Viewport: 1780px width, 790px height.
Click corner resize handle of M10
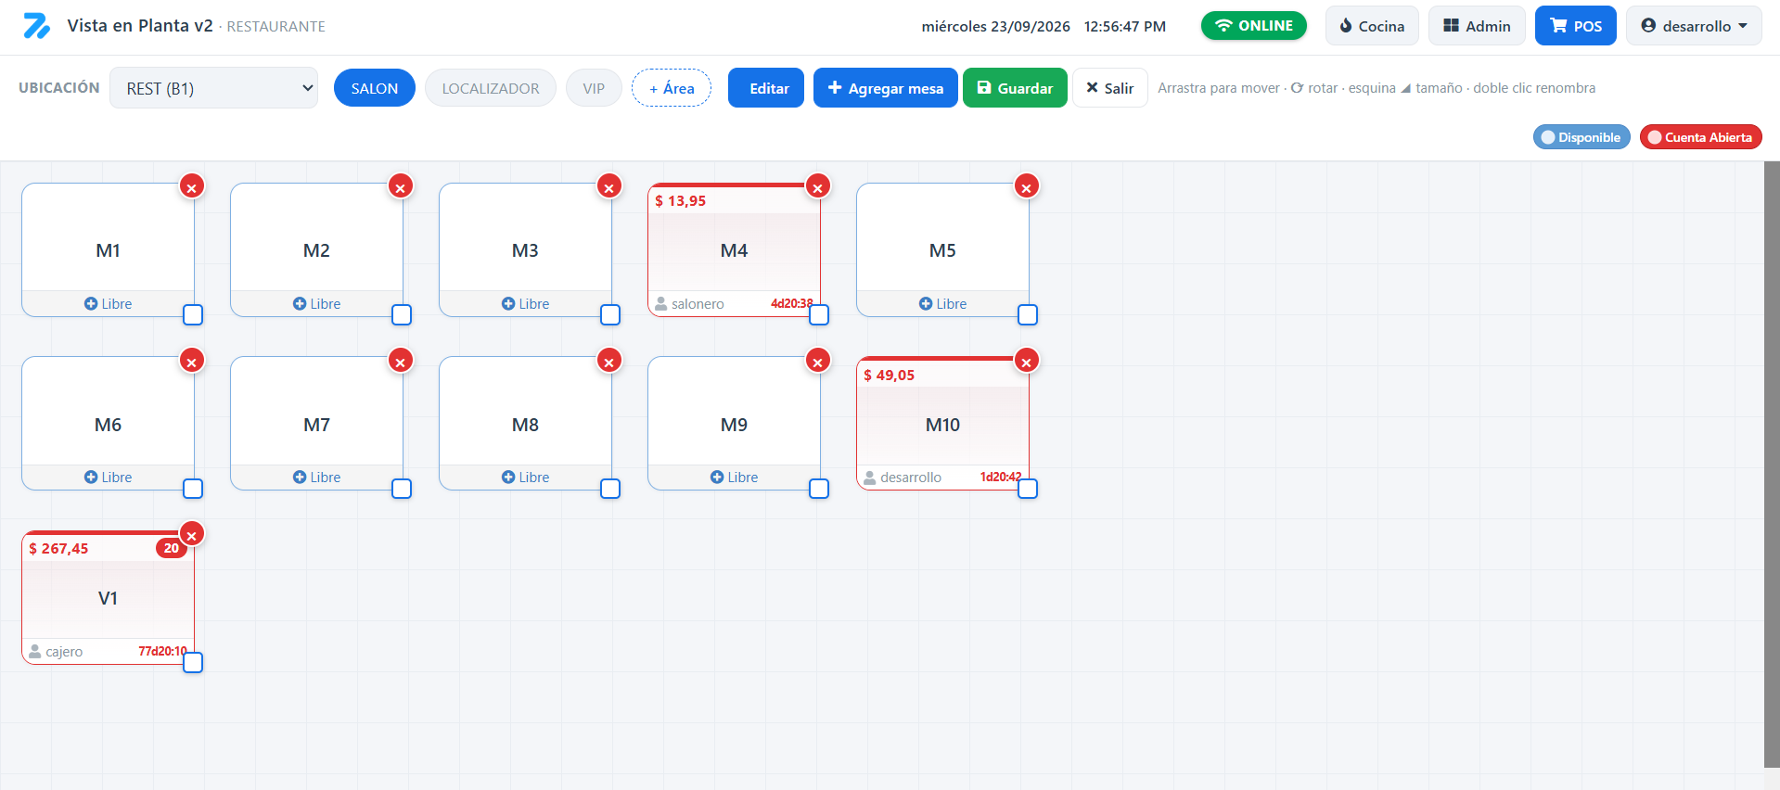[x=1028, y=489]
